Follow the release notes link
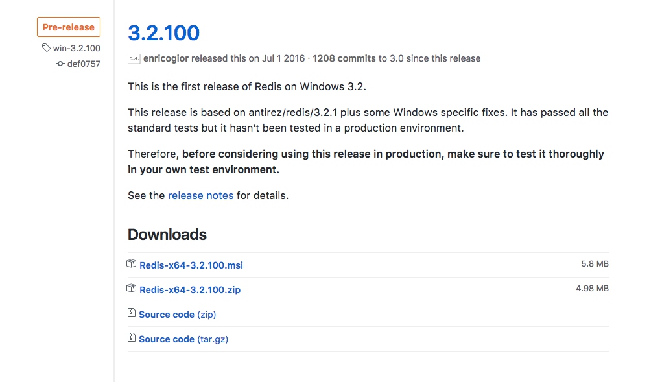 [x=201, y=195]
